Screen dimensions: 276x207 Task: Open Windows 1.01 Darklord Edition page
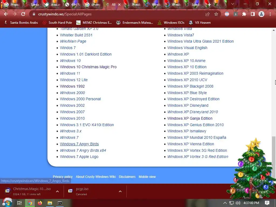(86, 54)
